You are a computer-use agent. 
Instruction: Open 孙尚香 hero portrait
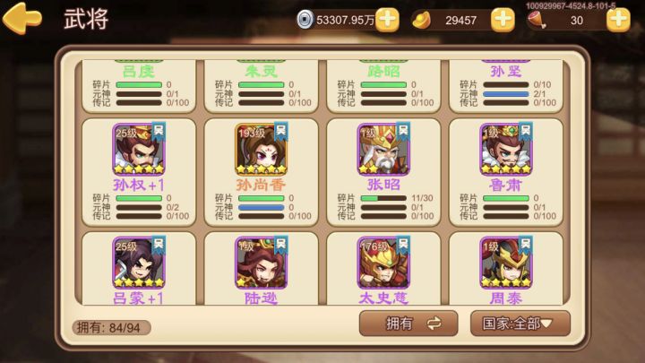[x=262, y=150]
